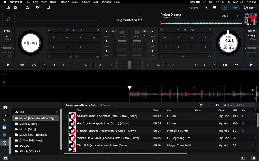Open more sources ellipsis in sidebar
Screen dimensions: 259x161
tap(5, 151)
